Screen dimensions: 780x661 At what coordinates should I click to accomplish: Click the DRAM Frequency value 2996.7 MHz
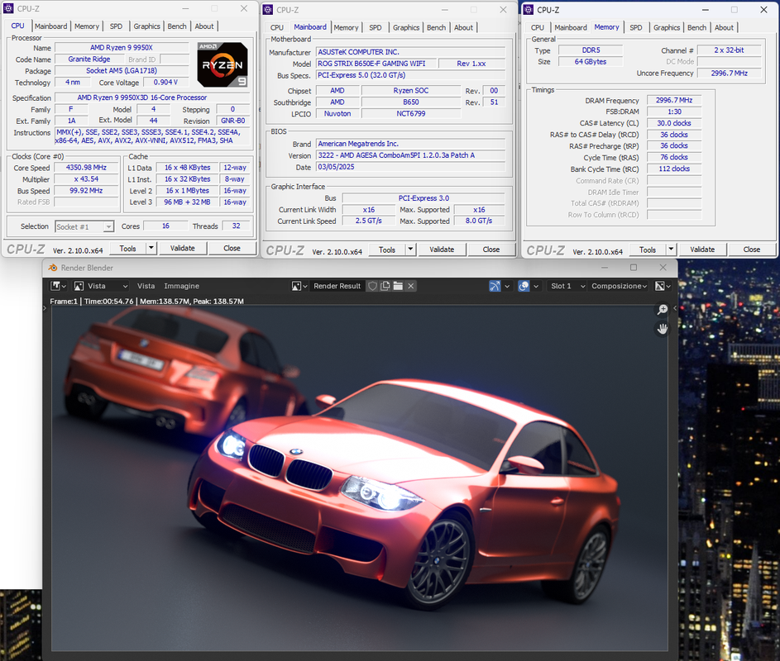[x=674, y=100]
